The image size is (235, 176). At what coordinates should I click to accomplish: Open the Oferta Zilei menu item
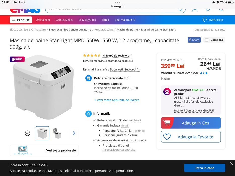[43, 20]
